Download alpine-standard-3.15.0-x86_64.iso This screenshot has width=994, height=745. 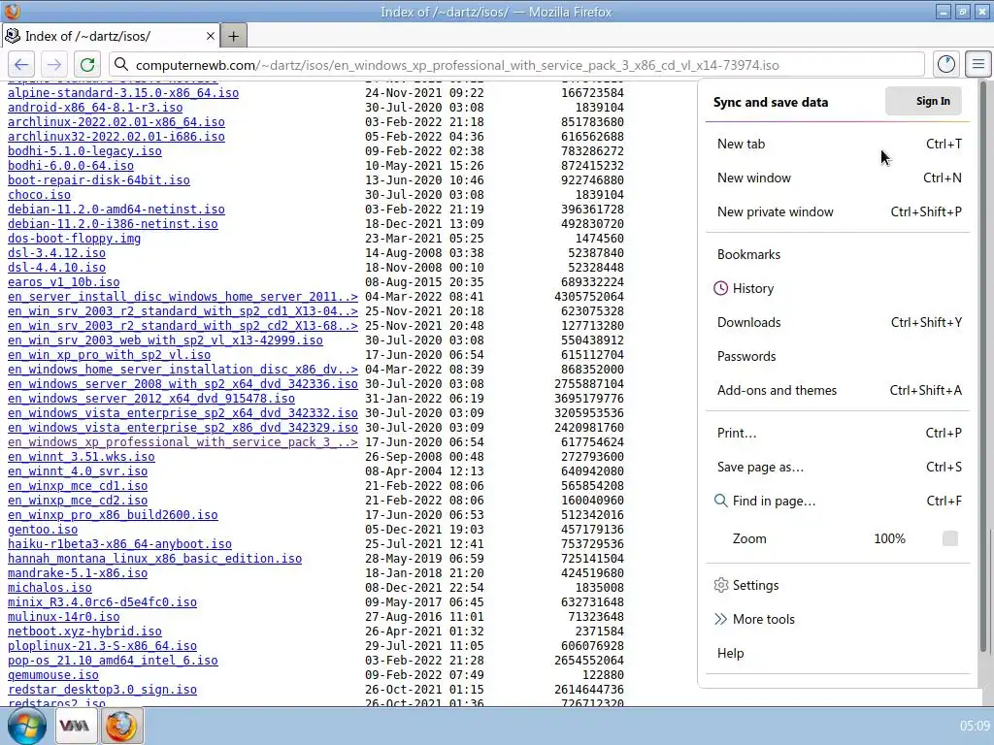(x=123, y=93)
